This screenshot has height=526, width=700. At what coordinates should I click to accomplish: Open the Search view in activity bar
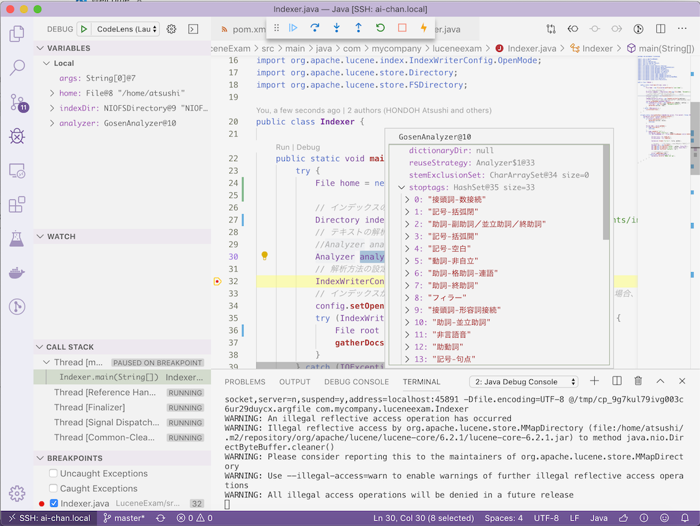[17, 68]
